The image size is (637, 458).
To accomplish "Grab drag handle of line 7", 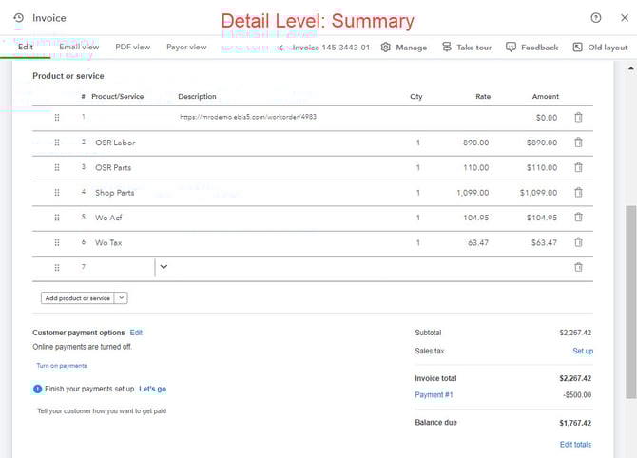I will tap(57, 268).
